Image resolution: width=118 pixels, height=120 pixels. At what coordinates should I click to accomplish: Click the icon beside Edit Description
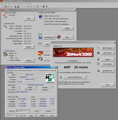tap(98, 48)
